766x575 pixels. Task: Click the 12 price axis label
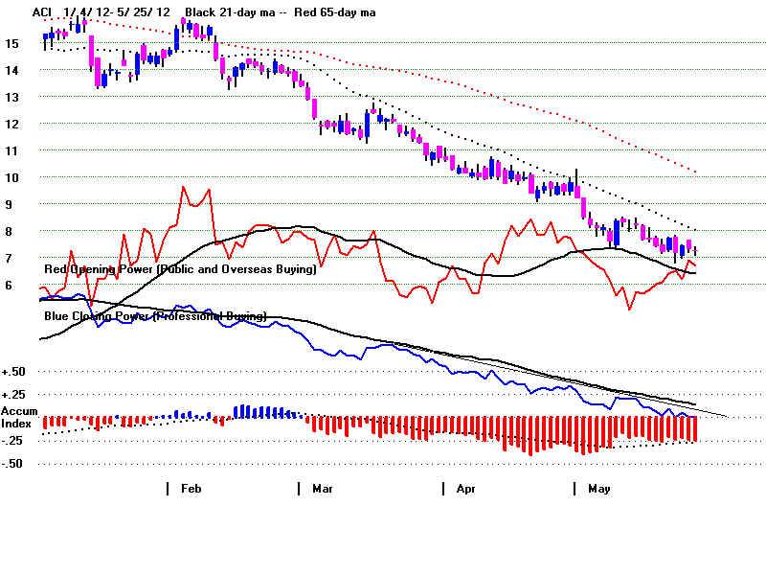click(11, 124)
